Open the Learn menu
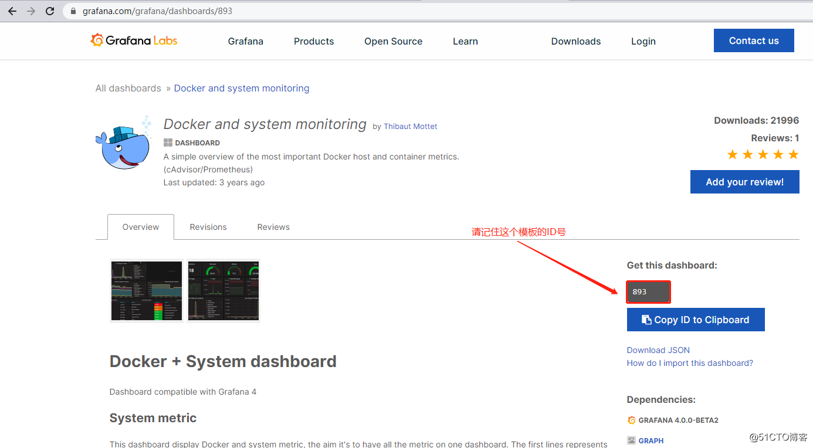Viewport: 813px width, 448px height. 465,41
